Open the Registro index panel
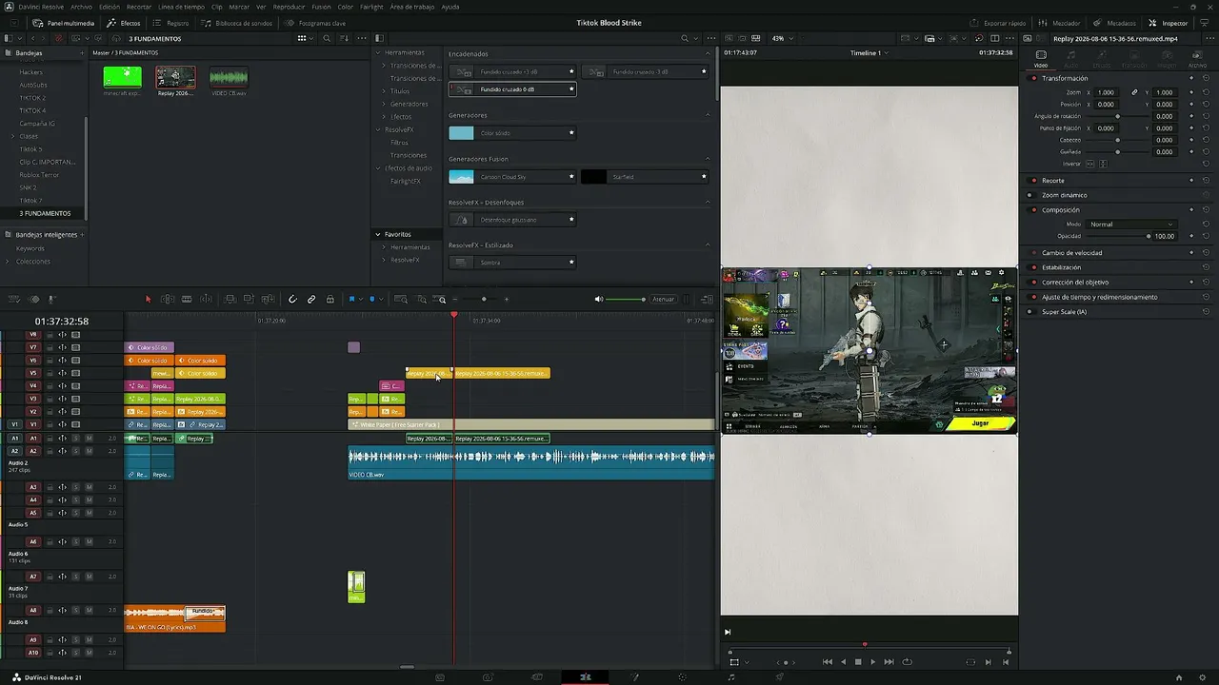The image size is (1219, 685). point(170,23)
